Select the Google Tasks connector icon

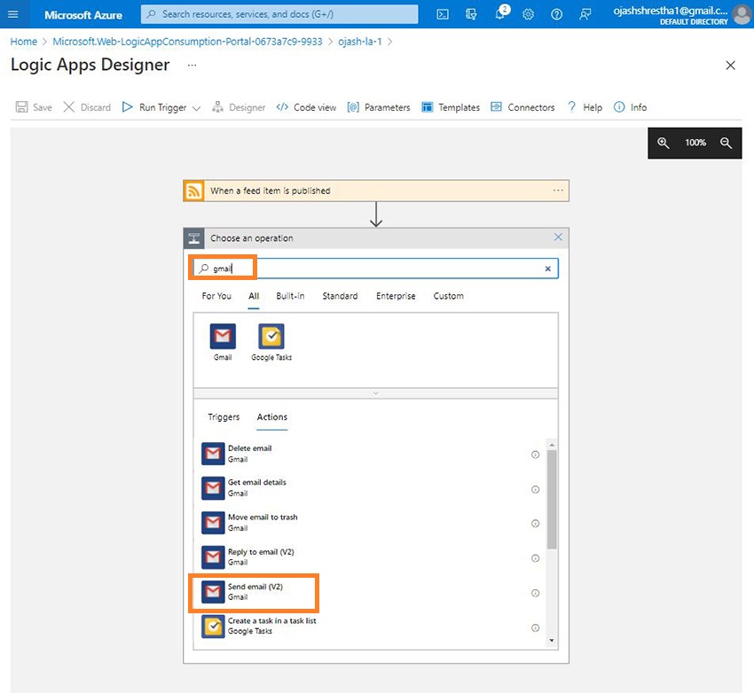271,335
